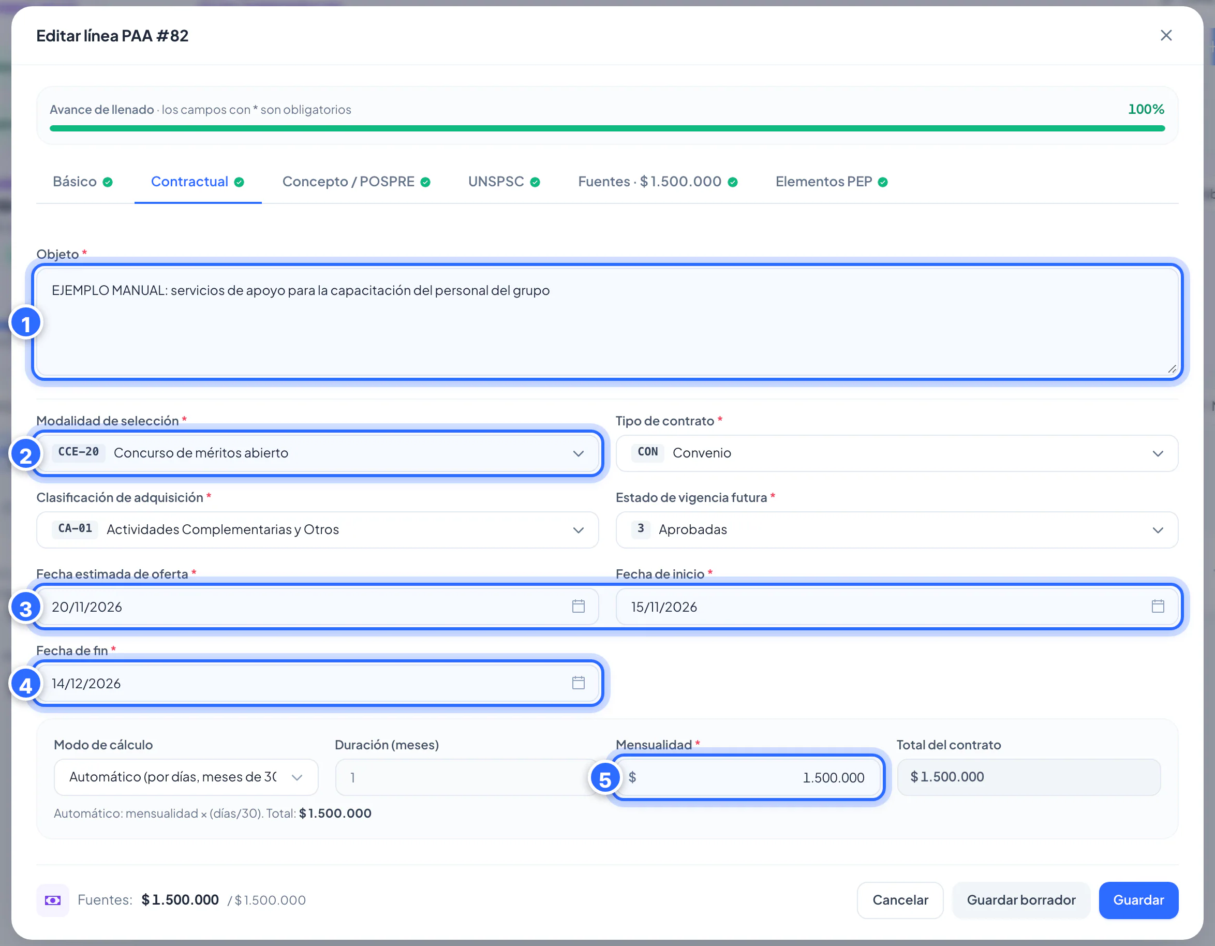Click the green check next to UNSPSC
This screenshot has width=1215, height=946.
535,182
